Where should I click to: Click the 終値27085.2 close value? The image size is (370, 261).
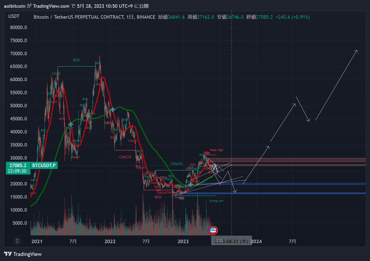pos(260,17)
